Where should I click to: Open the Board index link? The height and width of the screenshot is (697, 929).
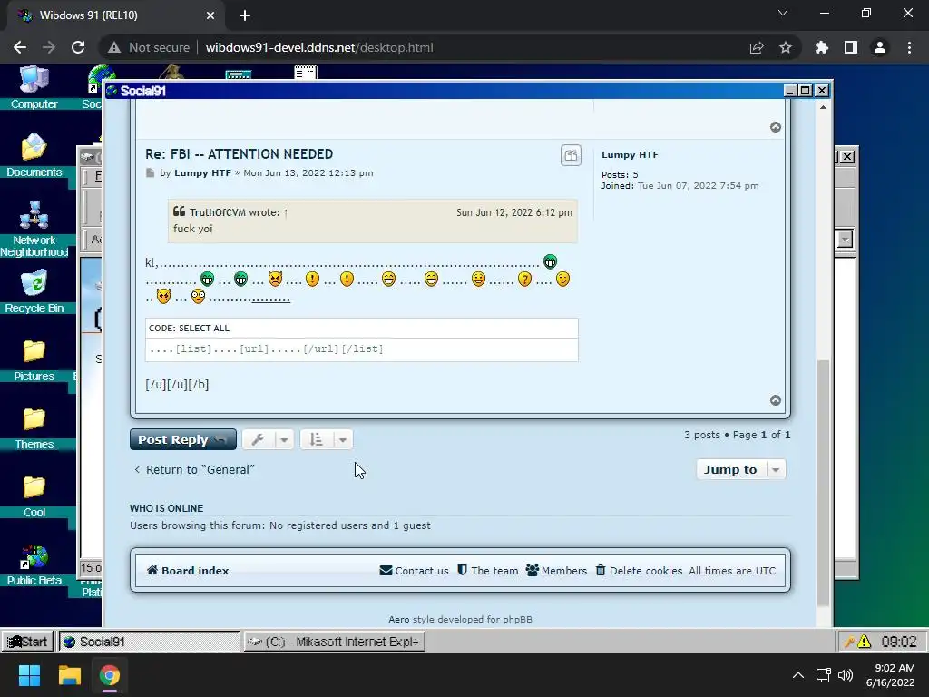tap(188, 571)
